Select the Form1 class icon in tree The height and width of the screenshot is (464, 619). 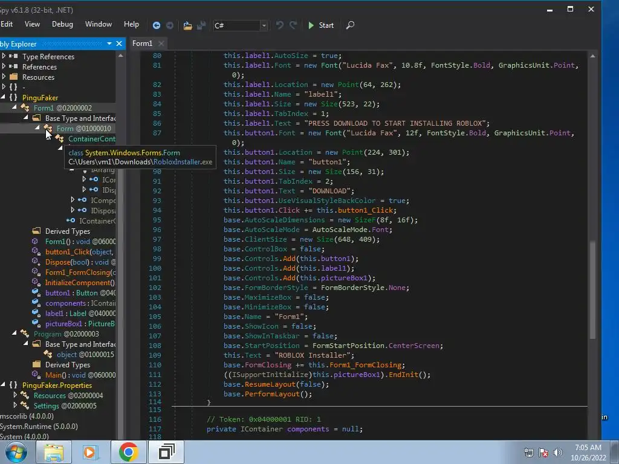25,108
